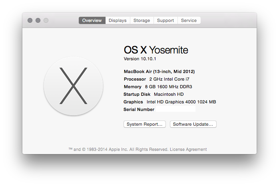
Task: Click the Memory label
Action: pos(133,87)
